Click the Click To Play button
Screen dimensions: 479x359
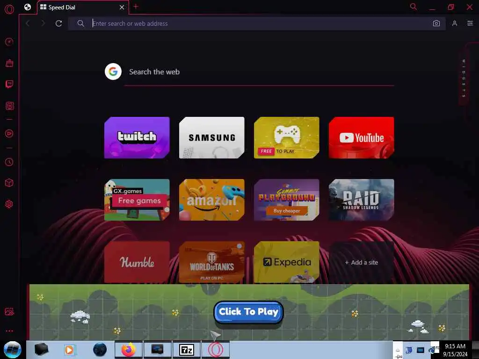pyautogui.click(x=249, y=312)
